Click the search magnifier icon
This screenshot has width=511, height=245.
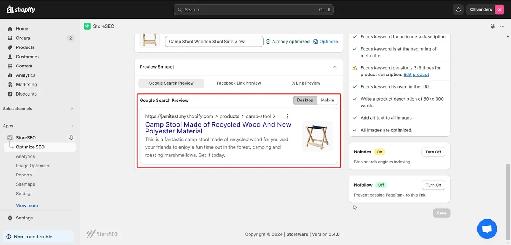click(x=180, y=9)
